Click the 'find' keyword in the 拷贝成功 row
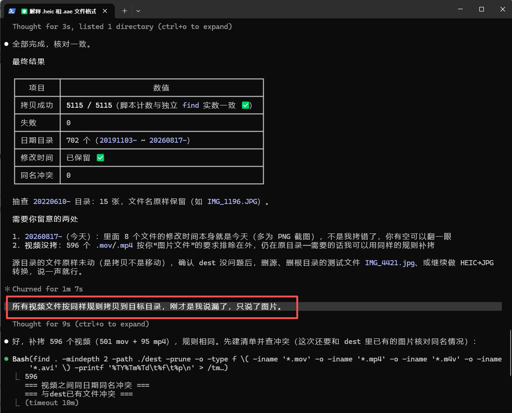 [191, 105]
